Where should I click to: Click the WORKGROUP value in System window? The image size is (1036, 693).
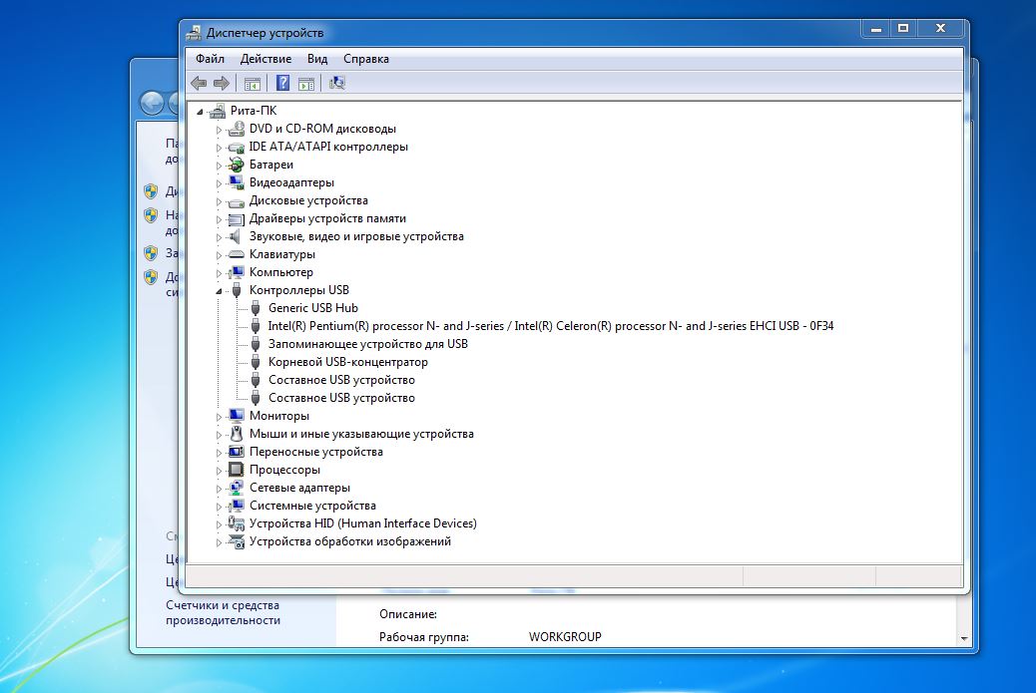pyautogui.click(x=565, y=637)
